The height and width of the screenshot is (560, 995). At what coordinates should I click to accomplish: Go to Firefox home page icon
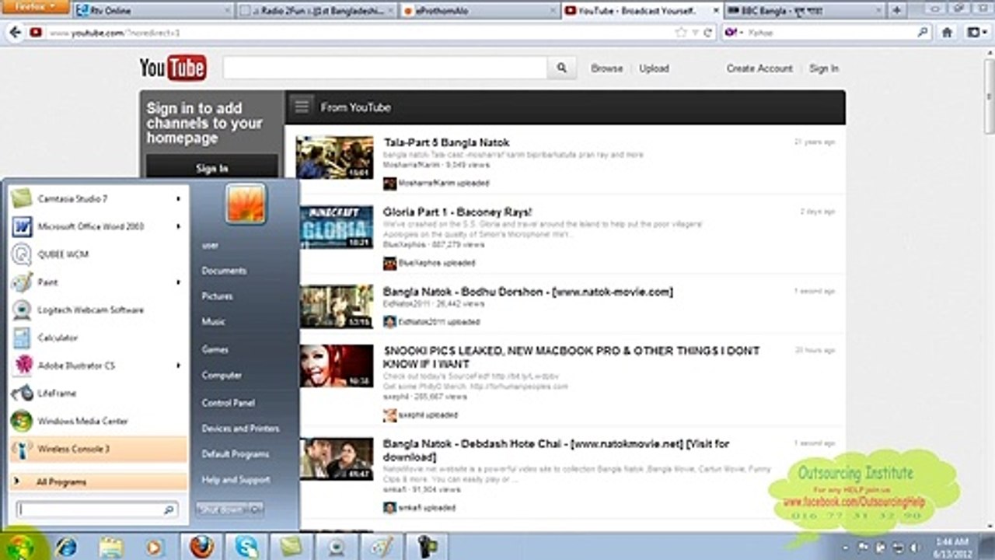coord(947,33)
